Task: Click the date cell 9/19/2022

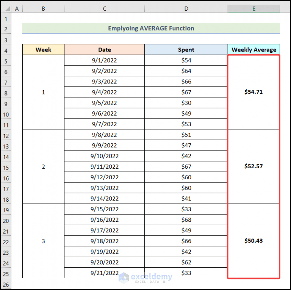Action: pos(105,252)
